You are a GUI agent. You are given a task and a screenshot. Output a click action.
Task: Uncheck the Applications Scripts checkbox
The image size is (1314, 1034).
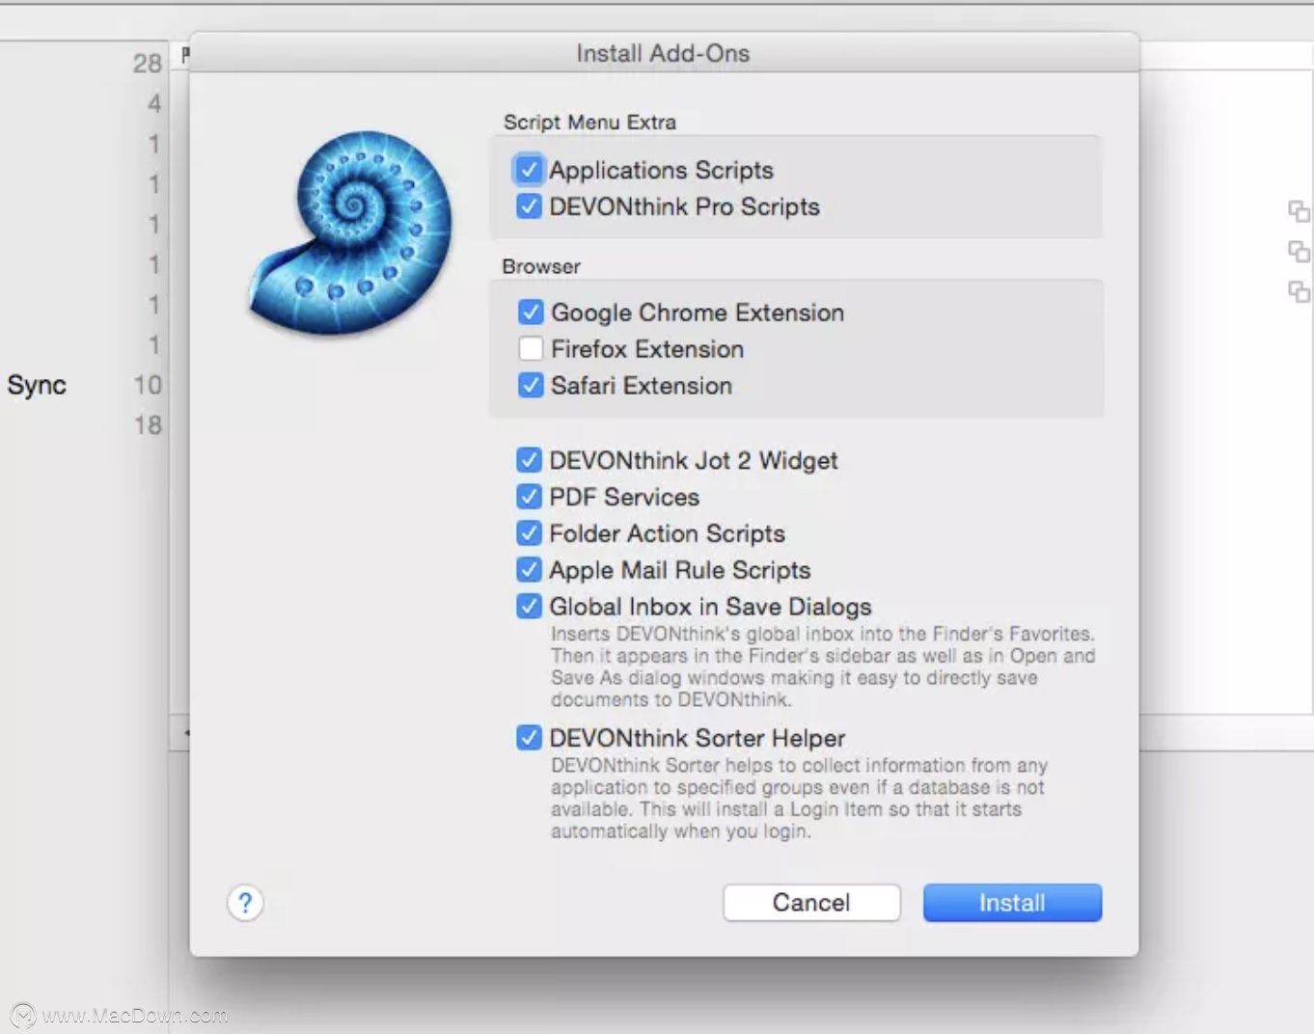coord(529,170)
